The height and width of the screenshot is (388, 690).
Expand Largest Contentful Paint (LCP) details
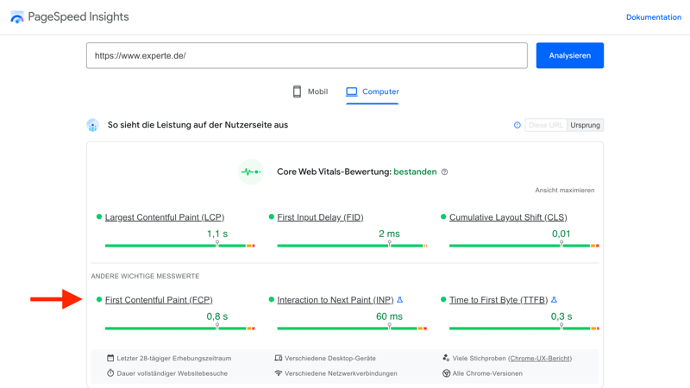[165, 217]
